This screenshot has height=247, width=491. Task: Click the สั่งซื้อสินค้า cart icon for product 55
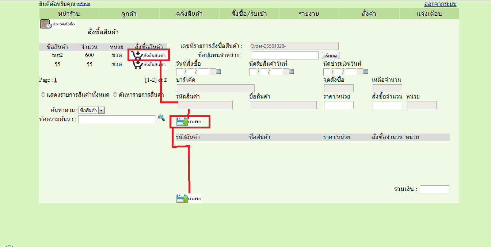pyautogui.click(x=149, y=64)
